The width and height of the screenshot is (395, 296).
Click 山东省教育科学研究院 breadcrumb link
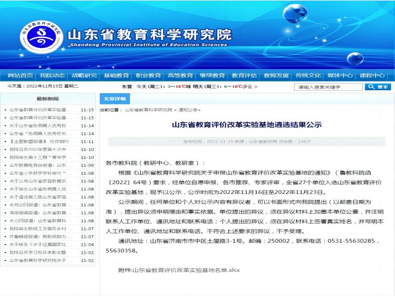click(x=149, y=110)
